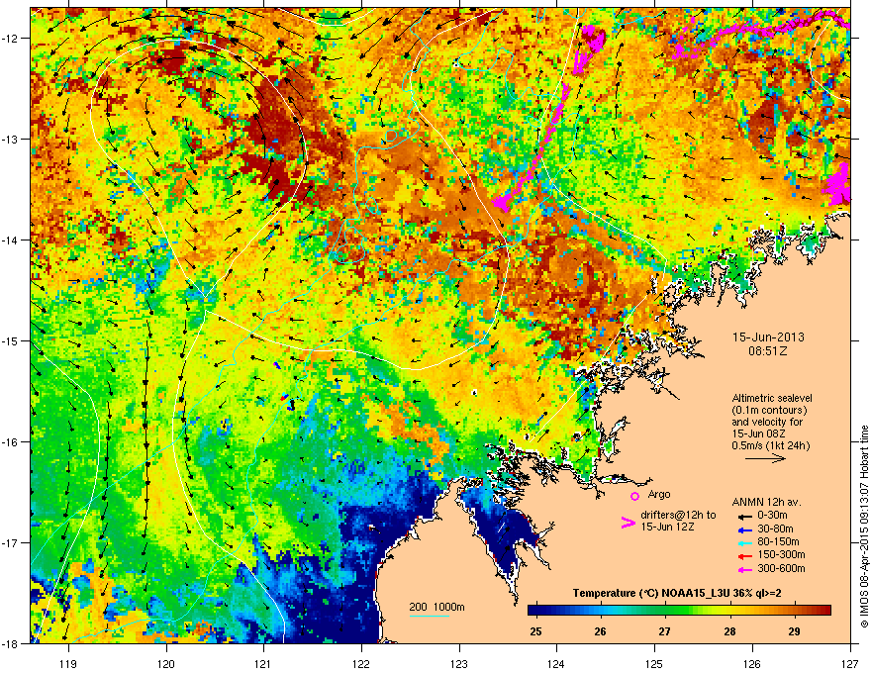The width and height of the screenshot is (871, 673).
Task: Click the 'Argo' legend label
Action: click(659, 494)
